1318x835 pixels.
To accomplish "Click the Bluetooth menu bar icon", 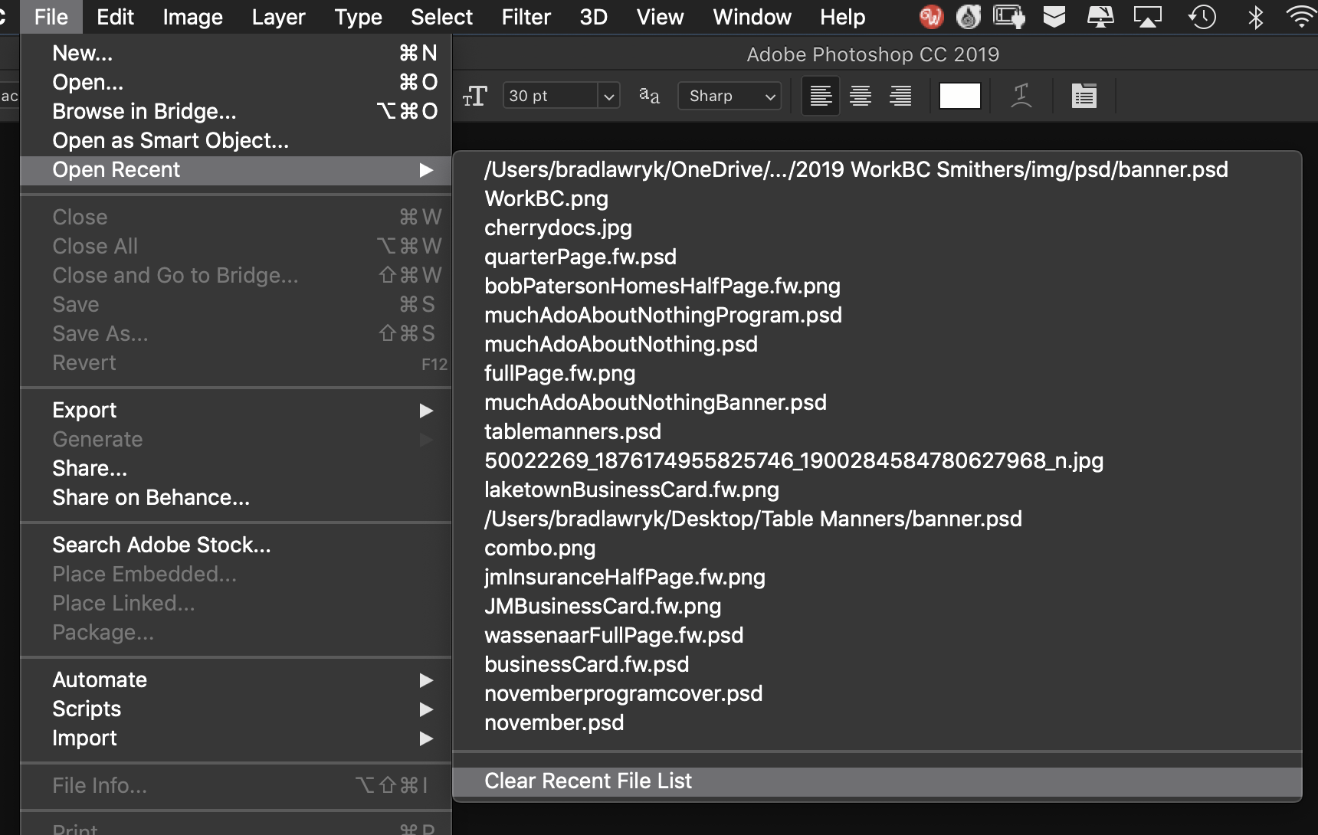I will click(1255, 17).
